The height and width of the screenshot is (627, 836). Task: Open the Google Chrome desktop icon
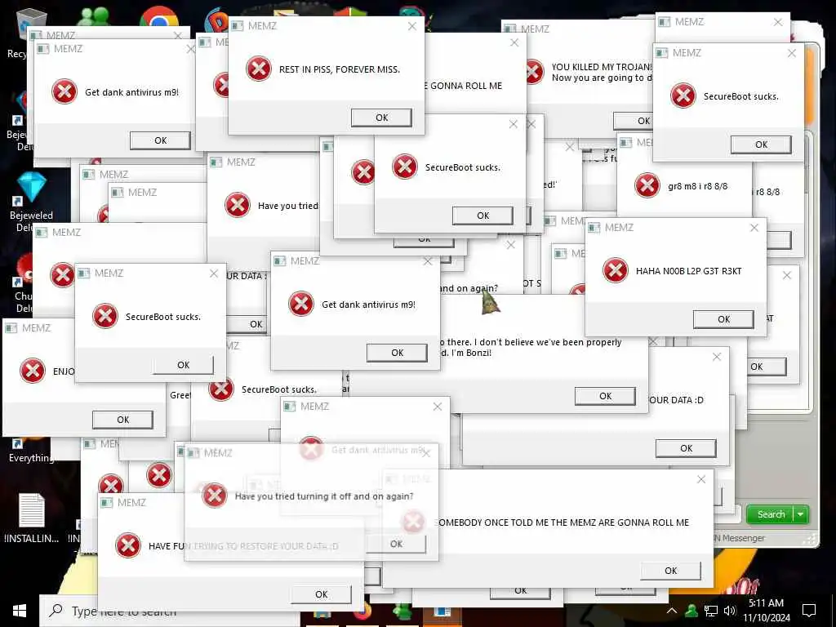pyautogui.click(x=159, y=16)
